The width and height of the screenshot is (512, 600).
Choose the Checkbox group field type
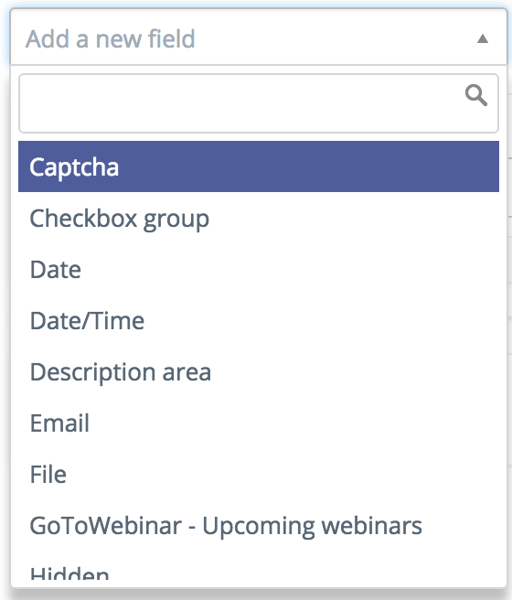tap(259, 218)
